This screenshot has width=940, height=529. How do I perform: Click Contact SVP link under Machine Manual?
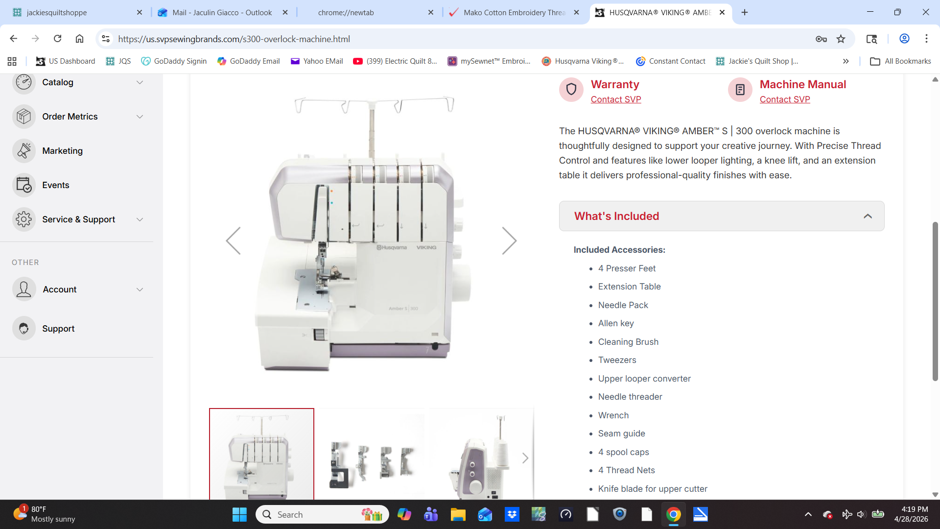point(784,99)
